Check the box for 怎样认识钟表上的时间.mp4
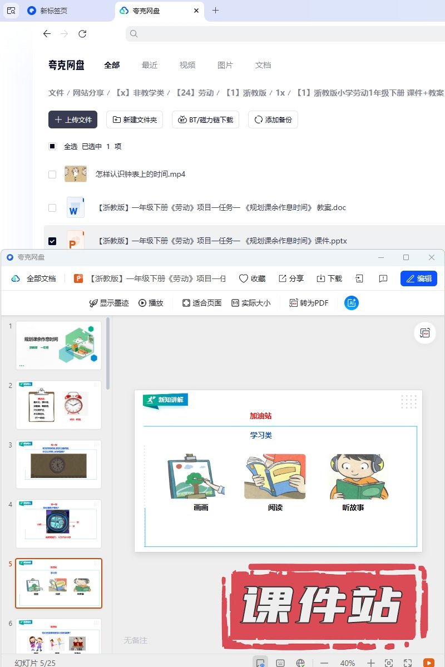This screenshot has width=445, height=667. coord(52,175)
